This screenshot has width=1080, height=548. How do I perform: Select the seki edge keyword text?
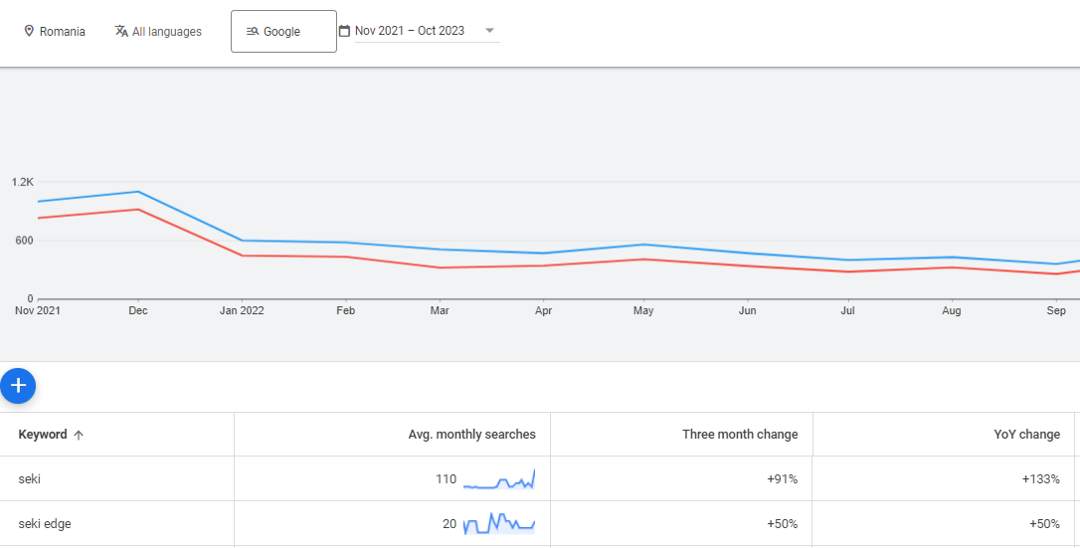pyautogui.click(x=45, y=524)
